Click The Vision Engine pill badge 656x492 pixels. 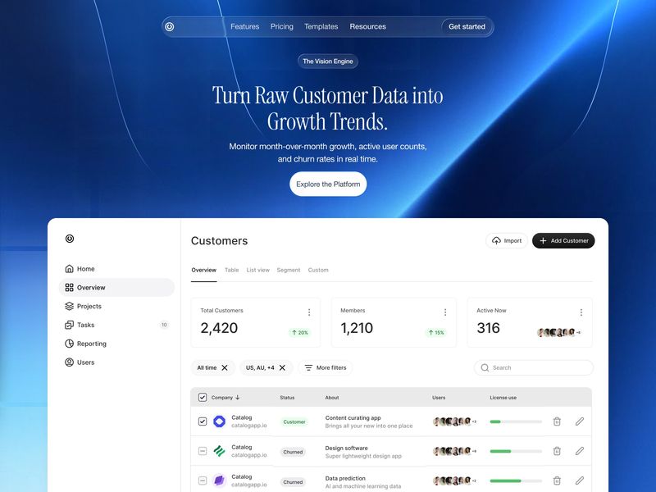pyautogui.click(x=328, y=61)
